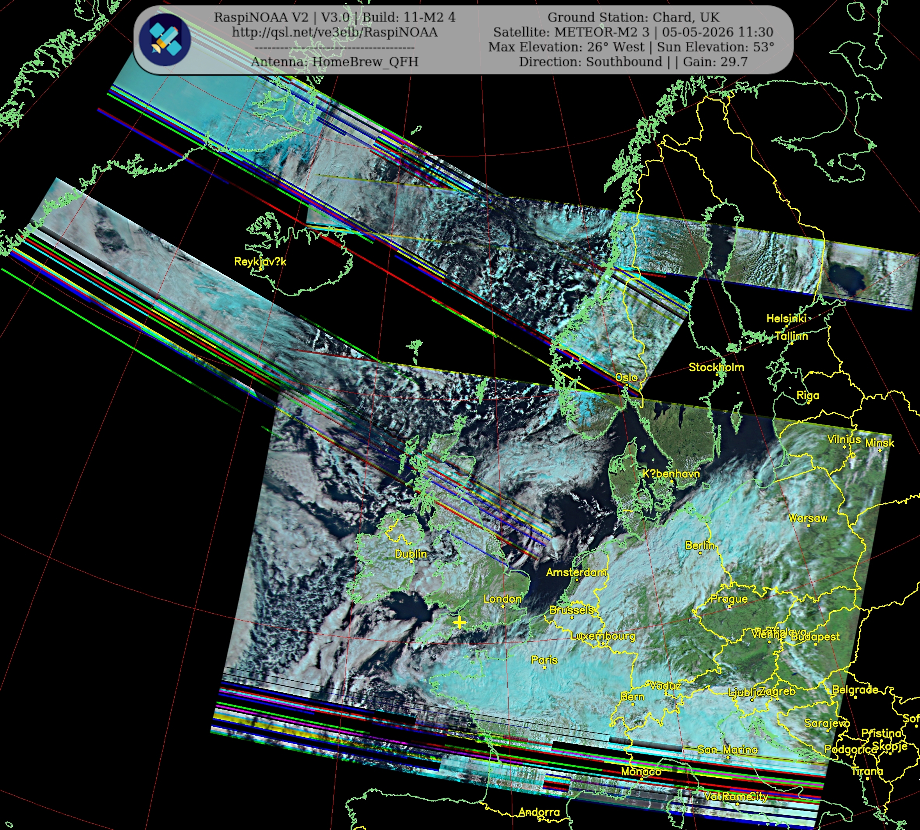Select the Satellite METEOR-M2 3 info line
This screenshot has width=920, height=830.
point(633,32)
